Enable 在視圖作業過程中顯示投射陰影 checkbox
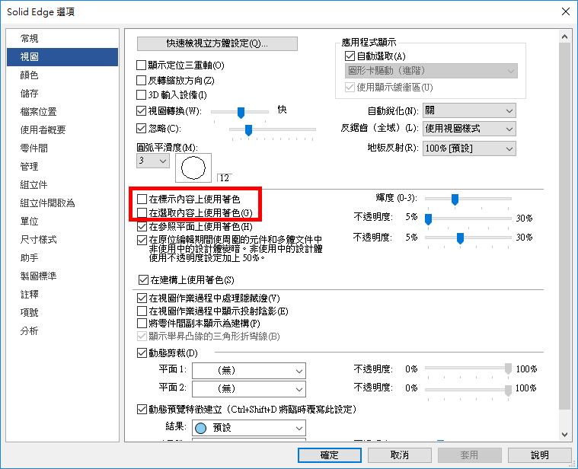Image resolution: width=578 pixels, height=469 pixels. pos(142,311)
